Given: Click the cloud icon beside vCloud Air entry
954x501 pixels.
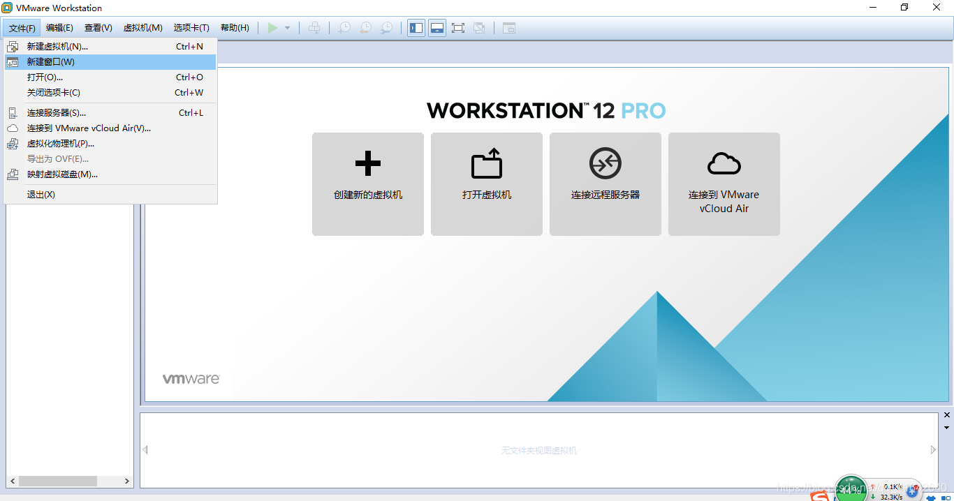Looking at the screenshot, I should click(x=13, y=128).
